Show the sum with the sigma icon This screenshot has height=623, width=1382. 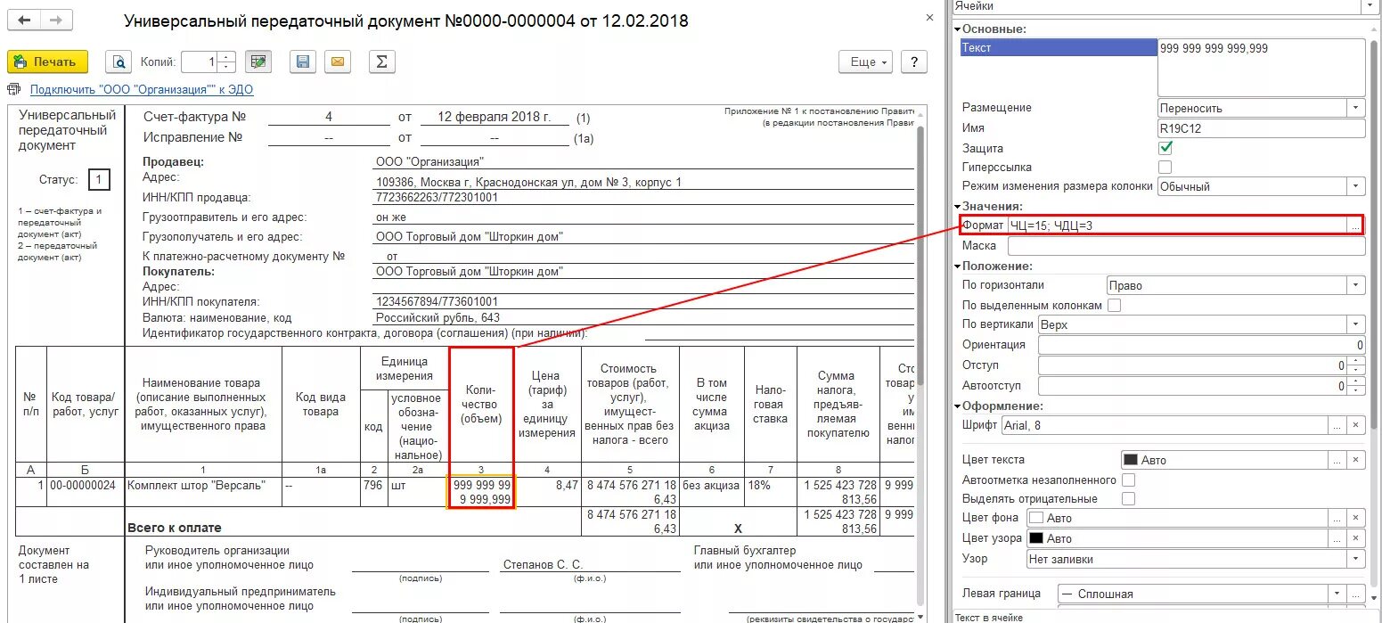tap(381, 62)
